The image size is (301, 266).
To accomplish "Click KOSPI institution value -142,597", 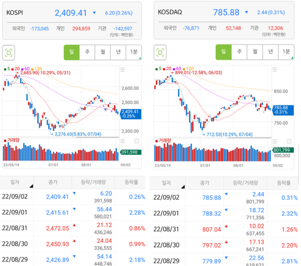I will point(123,29).
